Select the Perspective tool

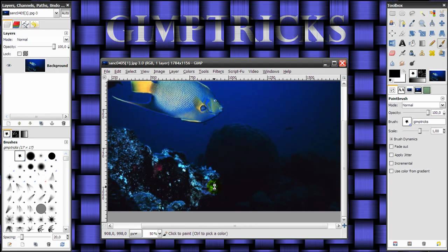coord(442,33)
